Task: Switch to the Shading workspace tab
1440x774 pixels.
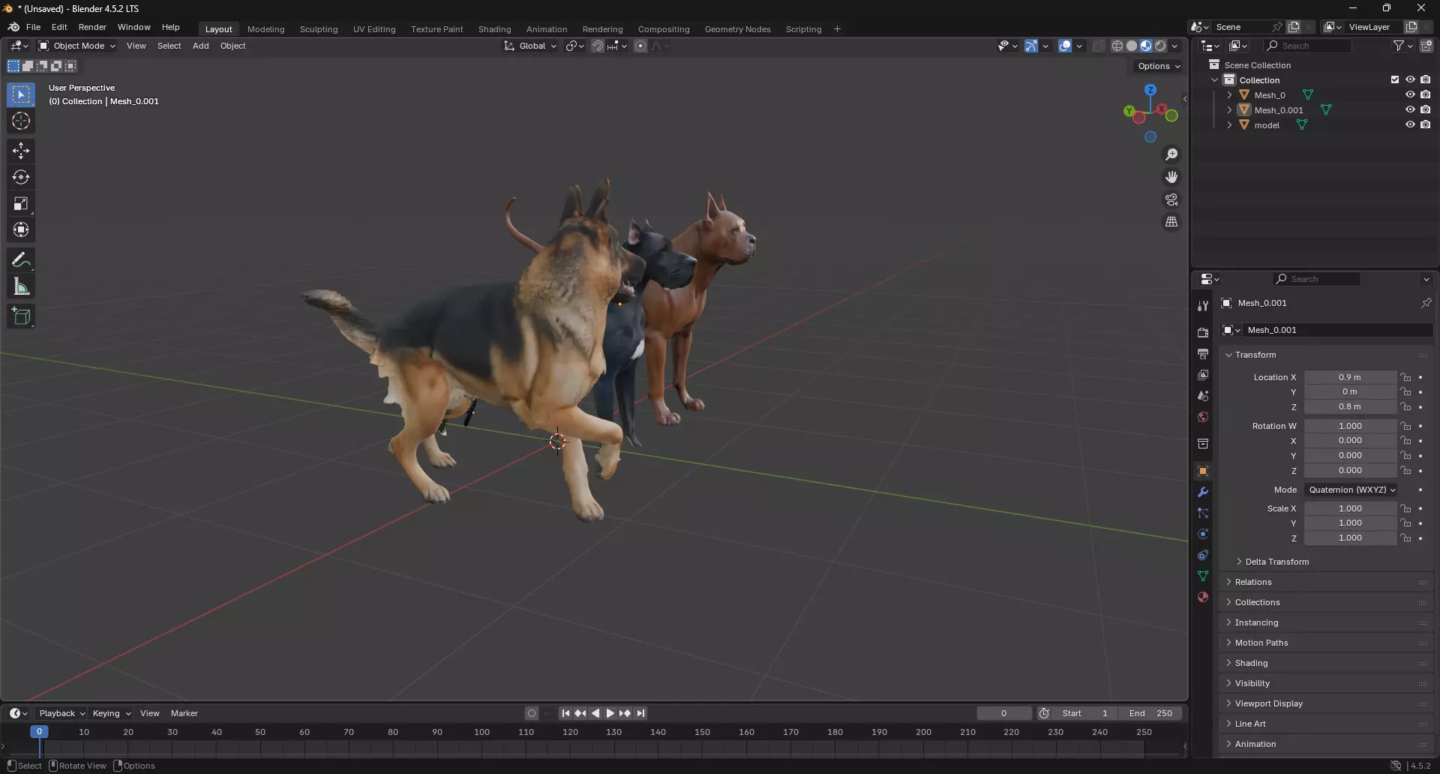Action: [494, 29]
